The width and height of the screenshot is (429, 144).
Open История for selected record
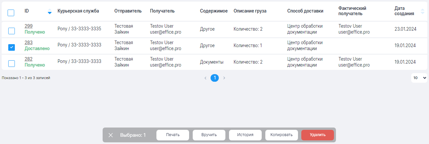pyautogui.click(x=245, y=135)
